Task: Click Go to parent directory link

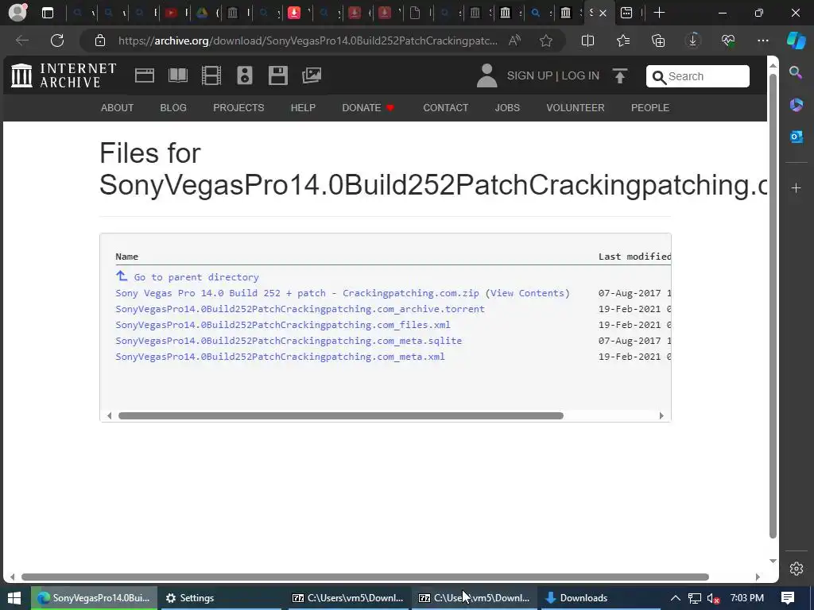Action: [x=196, y=277]
